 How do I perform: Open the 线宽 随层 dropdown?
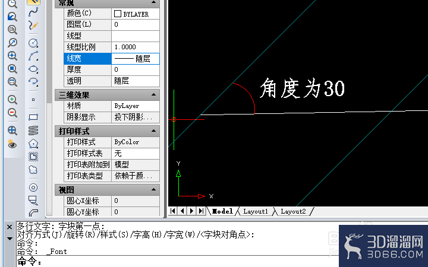(x=136, y=59)
